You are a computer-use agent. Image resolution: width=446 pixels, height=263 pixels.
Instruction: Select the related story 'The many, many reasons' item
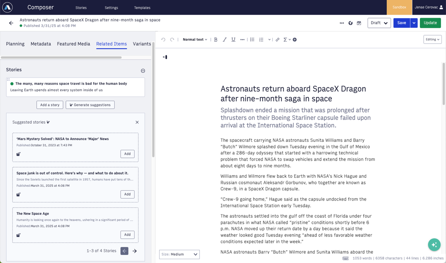pos(75,87)
